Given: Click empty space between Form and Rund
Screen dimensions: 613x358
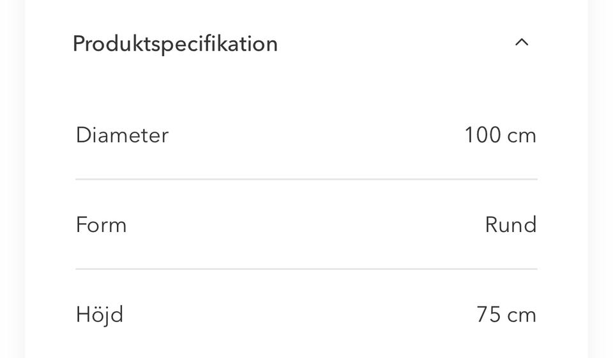Looking at the screenshot, I should click(306, 225).
